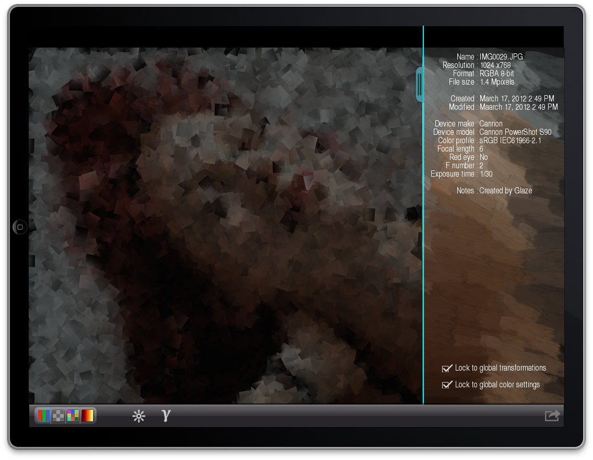Screen dimensions: 593x460
Task: Click the note Created by Glaze
Action: [x=506, y=191]
